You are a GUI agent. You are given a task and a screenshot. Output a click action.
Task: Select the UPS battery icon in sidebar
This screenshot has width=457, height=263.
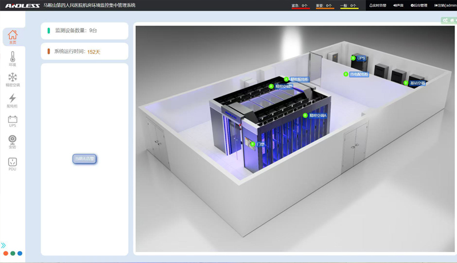(x=13, y=121)
